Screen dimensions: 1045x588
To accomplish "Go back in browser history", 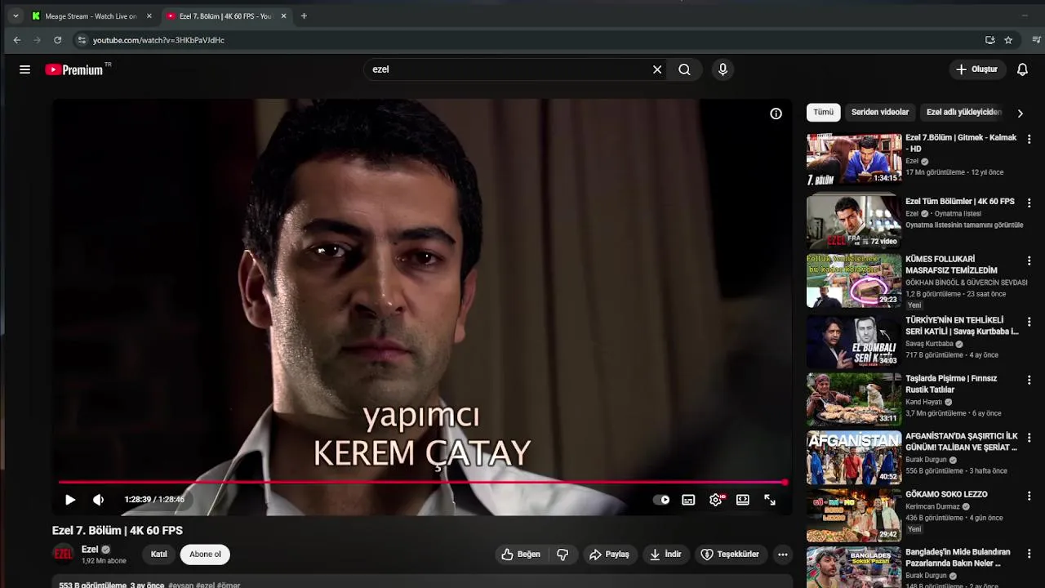I will tap(17, 40).
